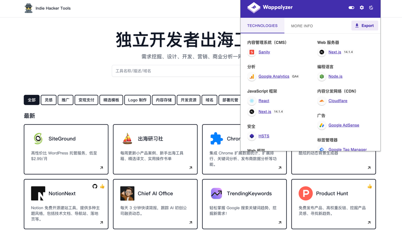
Task: Open Wappalyzer settings gear
Action: [362, 7]
